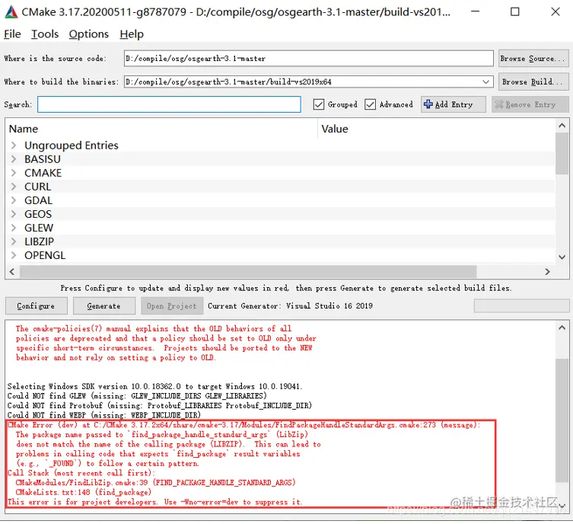Click the entries list vertical scrollbar thumb
Screen dimensions: 573x524
coord(562,154)
